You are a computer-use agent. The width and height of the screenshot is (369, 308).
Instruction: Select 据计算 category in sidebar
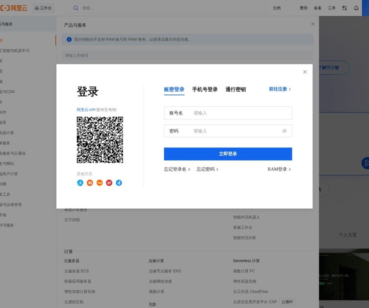[x=7, y=133]
